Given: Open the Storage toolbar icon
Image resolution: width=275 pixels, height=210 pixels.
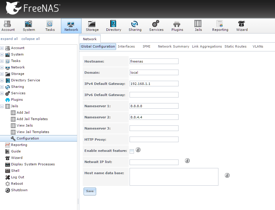Looking at the screenshot, I should point(92,26).
